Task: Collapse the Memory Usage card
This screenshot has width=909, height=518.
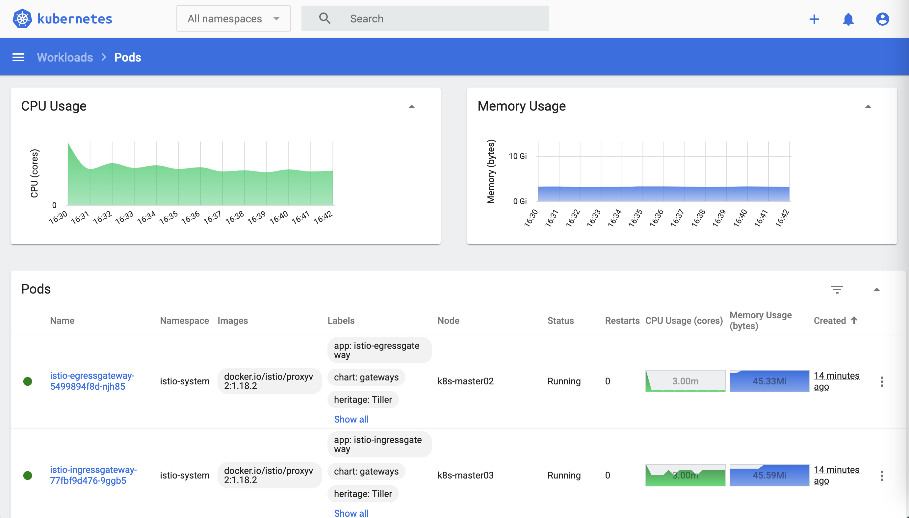Action: click(x=868, y=106)
